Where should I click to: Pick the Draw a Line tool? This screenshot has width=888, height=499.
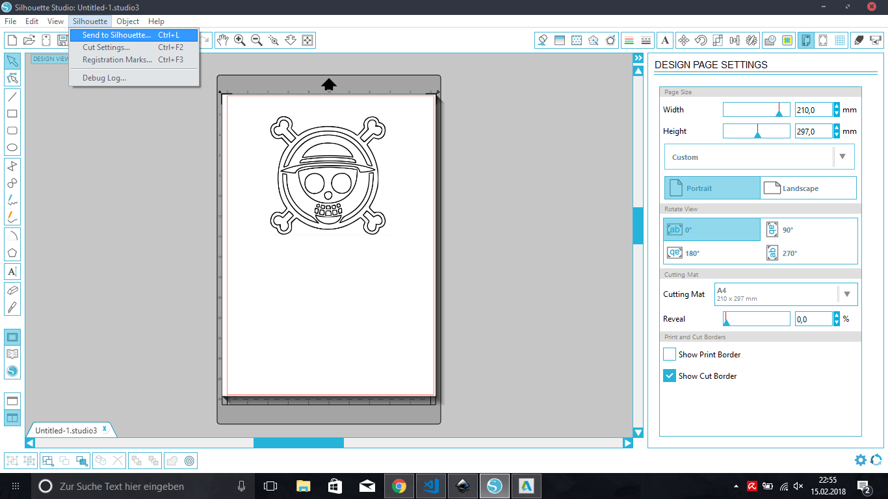point(12,97)
